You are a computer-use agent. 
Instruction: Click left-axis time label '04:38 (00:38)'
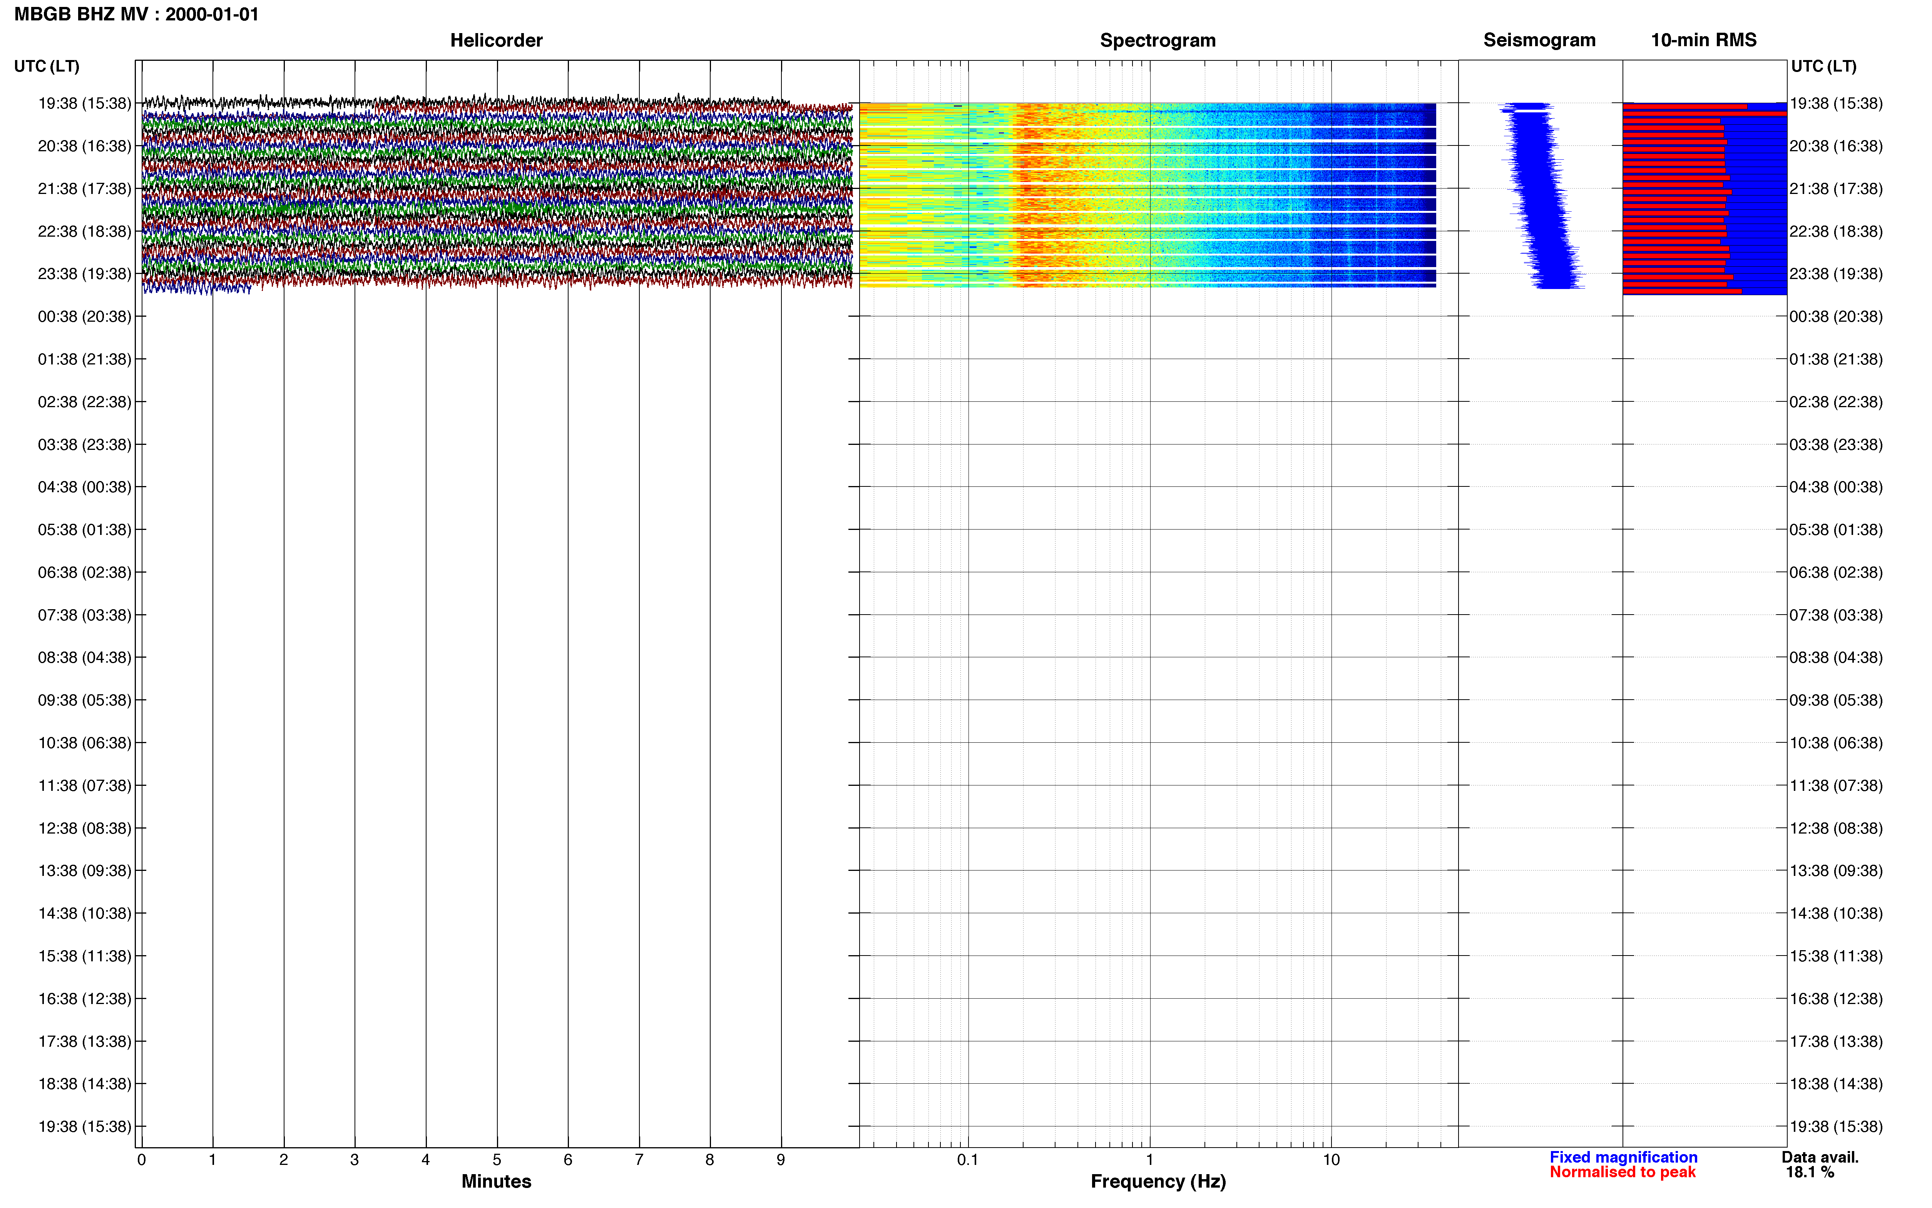pyautogui.click(x=85, y=487)
